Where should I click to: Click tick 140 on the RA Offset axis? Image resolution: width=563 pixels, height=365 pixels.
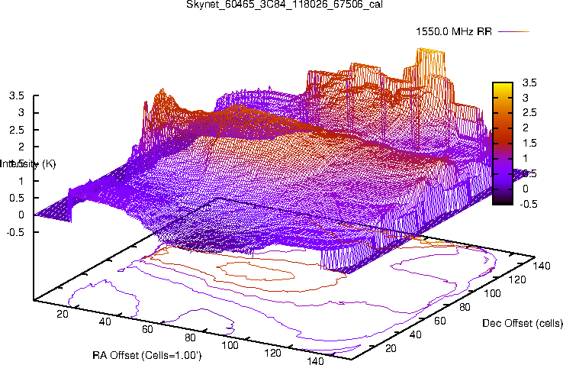(x=315, y=360)
